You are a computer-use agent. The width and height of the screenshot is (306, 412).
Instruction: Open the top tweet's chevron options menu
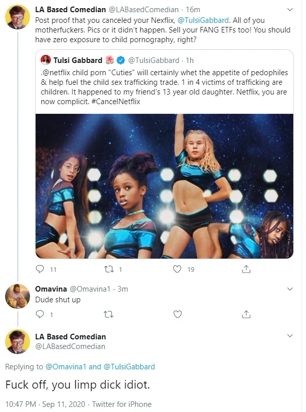pyautogui.click(x=290, y=10)
